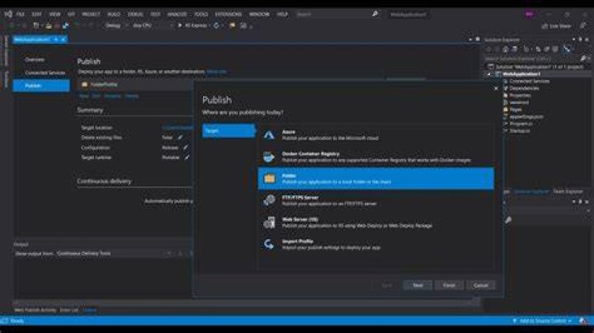Collapse the WebApplication1 project node
The height and width of the screenshot is (333, 594).
tap(488, 74)
